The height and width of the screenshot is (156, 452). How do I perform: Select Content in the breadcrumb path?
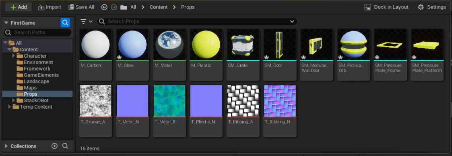[159, 7]
